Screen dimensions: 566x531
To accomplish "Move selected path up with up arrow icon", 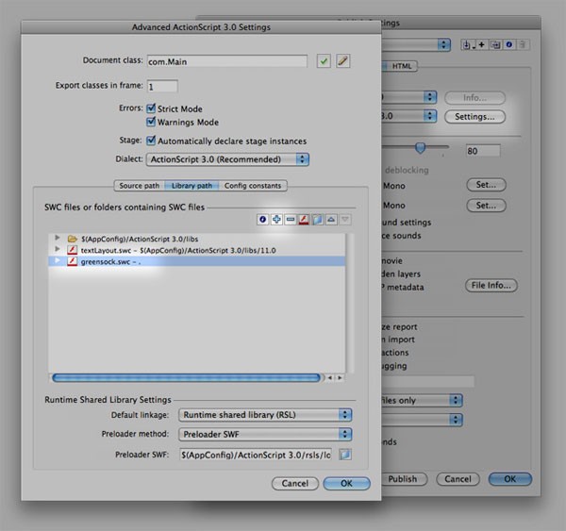I will 331,219.
